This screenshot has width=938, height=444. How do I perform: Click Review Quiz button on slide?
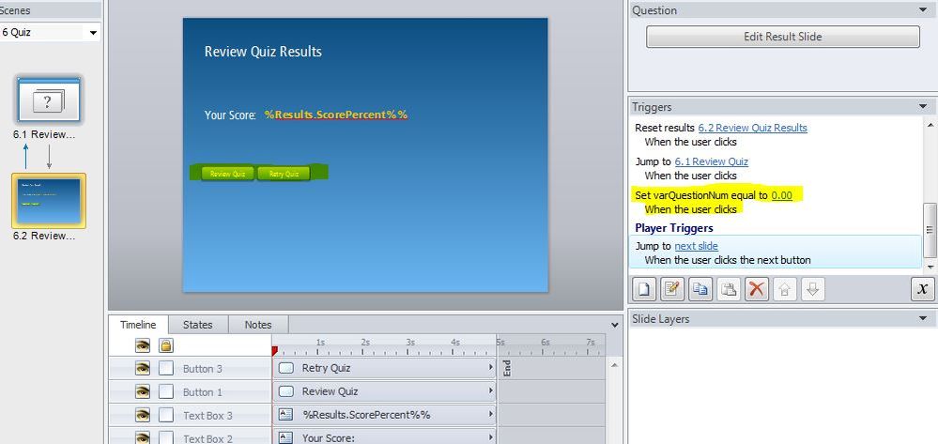228,174
